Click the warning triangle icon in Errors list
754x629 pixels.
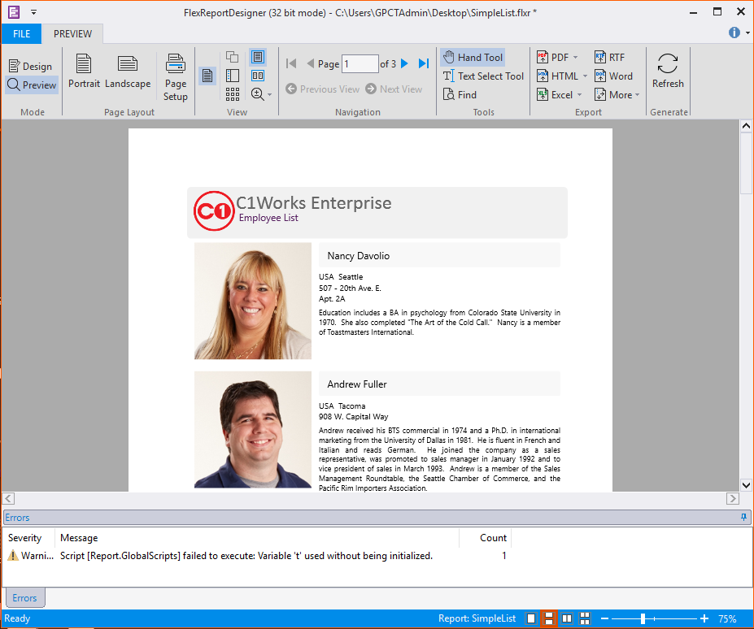14,556
